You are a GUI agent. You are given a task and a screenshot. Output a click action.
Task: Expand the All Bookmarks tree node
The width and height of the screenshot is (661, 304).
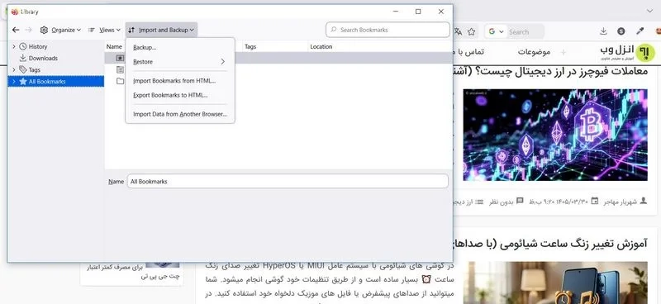point(14,82)
